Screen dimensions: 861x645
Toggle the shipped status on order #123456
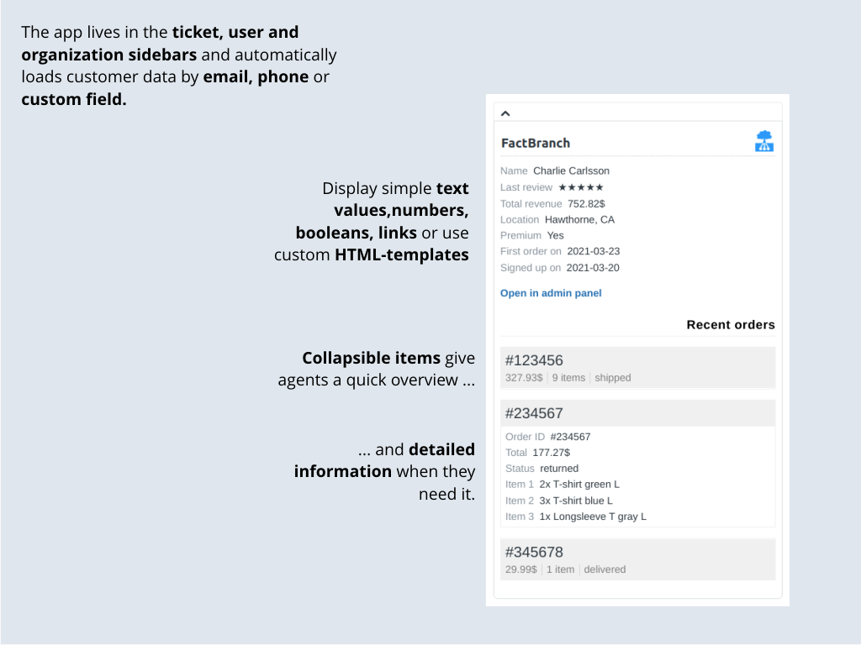[x=612, y=377]
